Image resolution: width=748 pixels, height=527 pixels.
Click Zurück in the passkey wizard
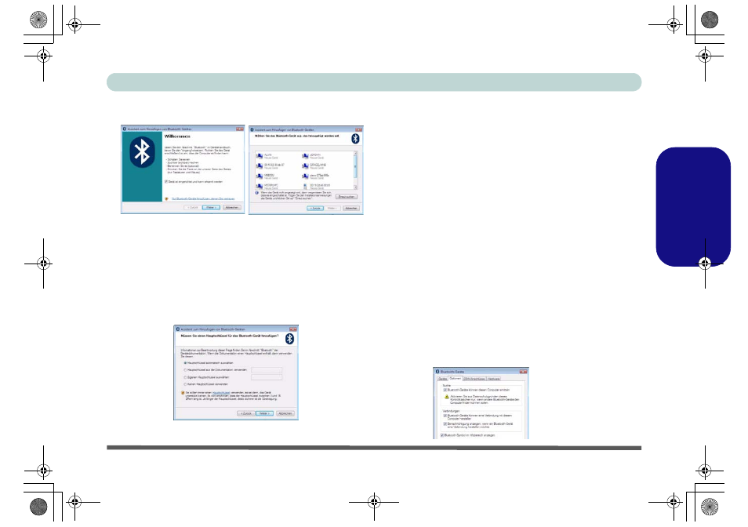pos(245,413)
